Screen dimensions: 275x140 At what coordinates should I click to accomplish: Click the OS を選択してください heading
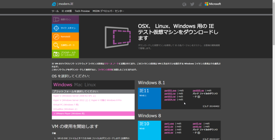(71, 76)
